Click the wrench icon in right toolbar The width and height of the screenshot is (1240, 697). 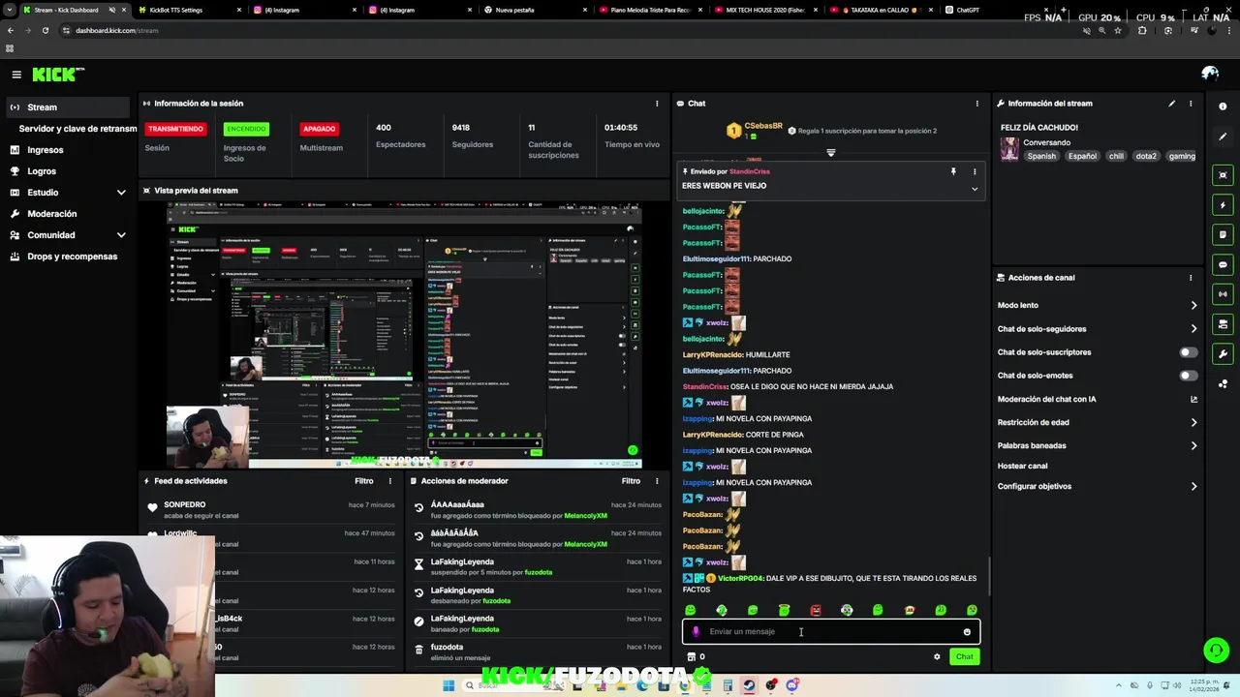[1223, 353]
